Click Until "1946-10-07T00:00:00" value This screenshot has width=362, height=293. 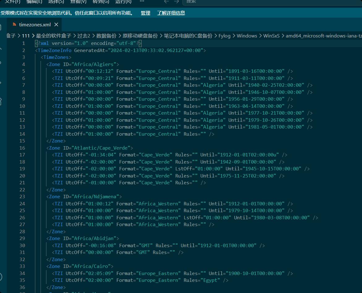(275, 92)
